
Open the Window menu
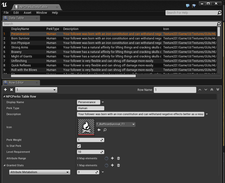(41, 13)
